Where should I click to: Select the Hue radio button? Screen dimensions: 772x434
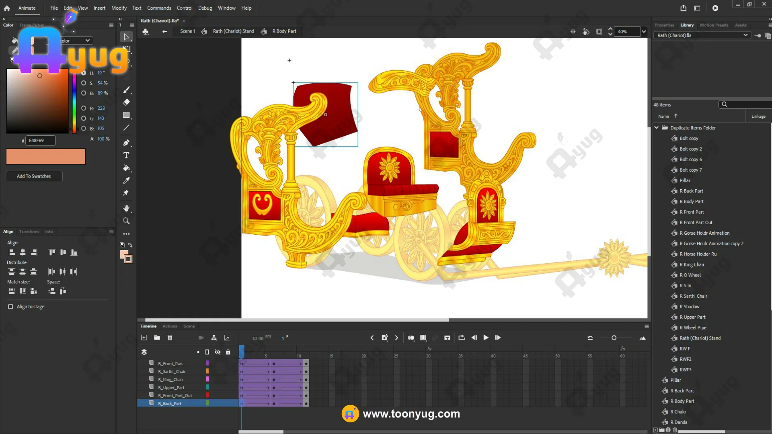[84, 73]
